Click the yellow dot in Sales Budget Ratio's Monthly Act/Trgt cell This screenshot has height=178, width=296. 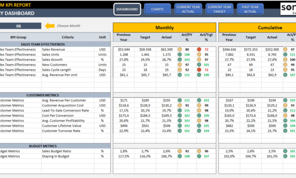(x=199, y=151)
